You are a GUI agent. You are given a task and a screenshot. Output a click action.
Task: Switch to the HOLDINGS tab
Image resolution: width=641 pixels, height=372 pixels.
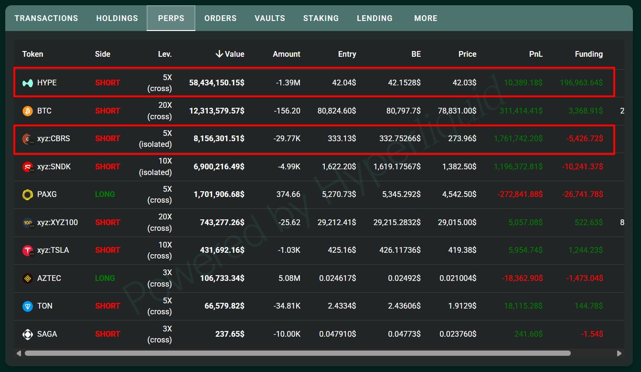117,18
